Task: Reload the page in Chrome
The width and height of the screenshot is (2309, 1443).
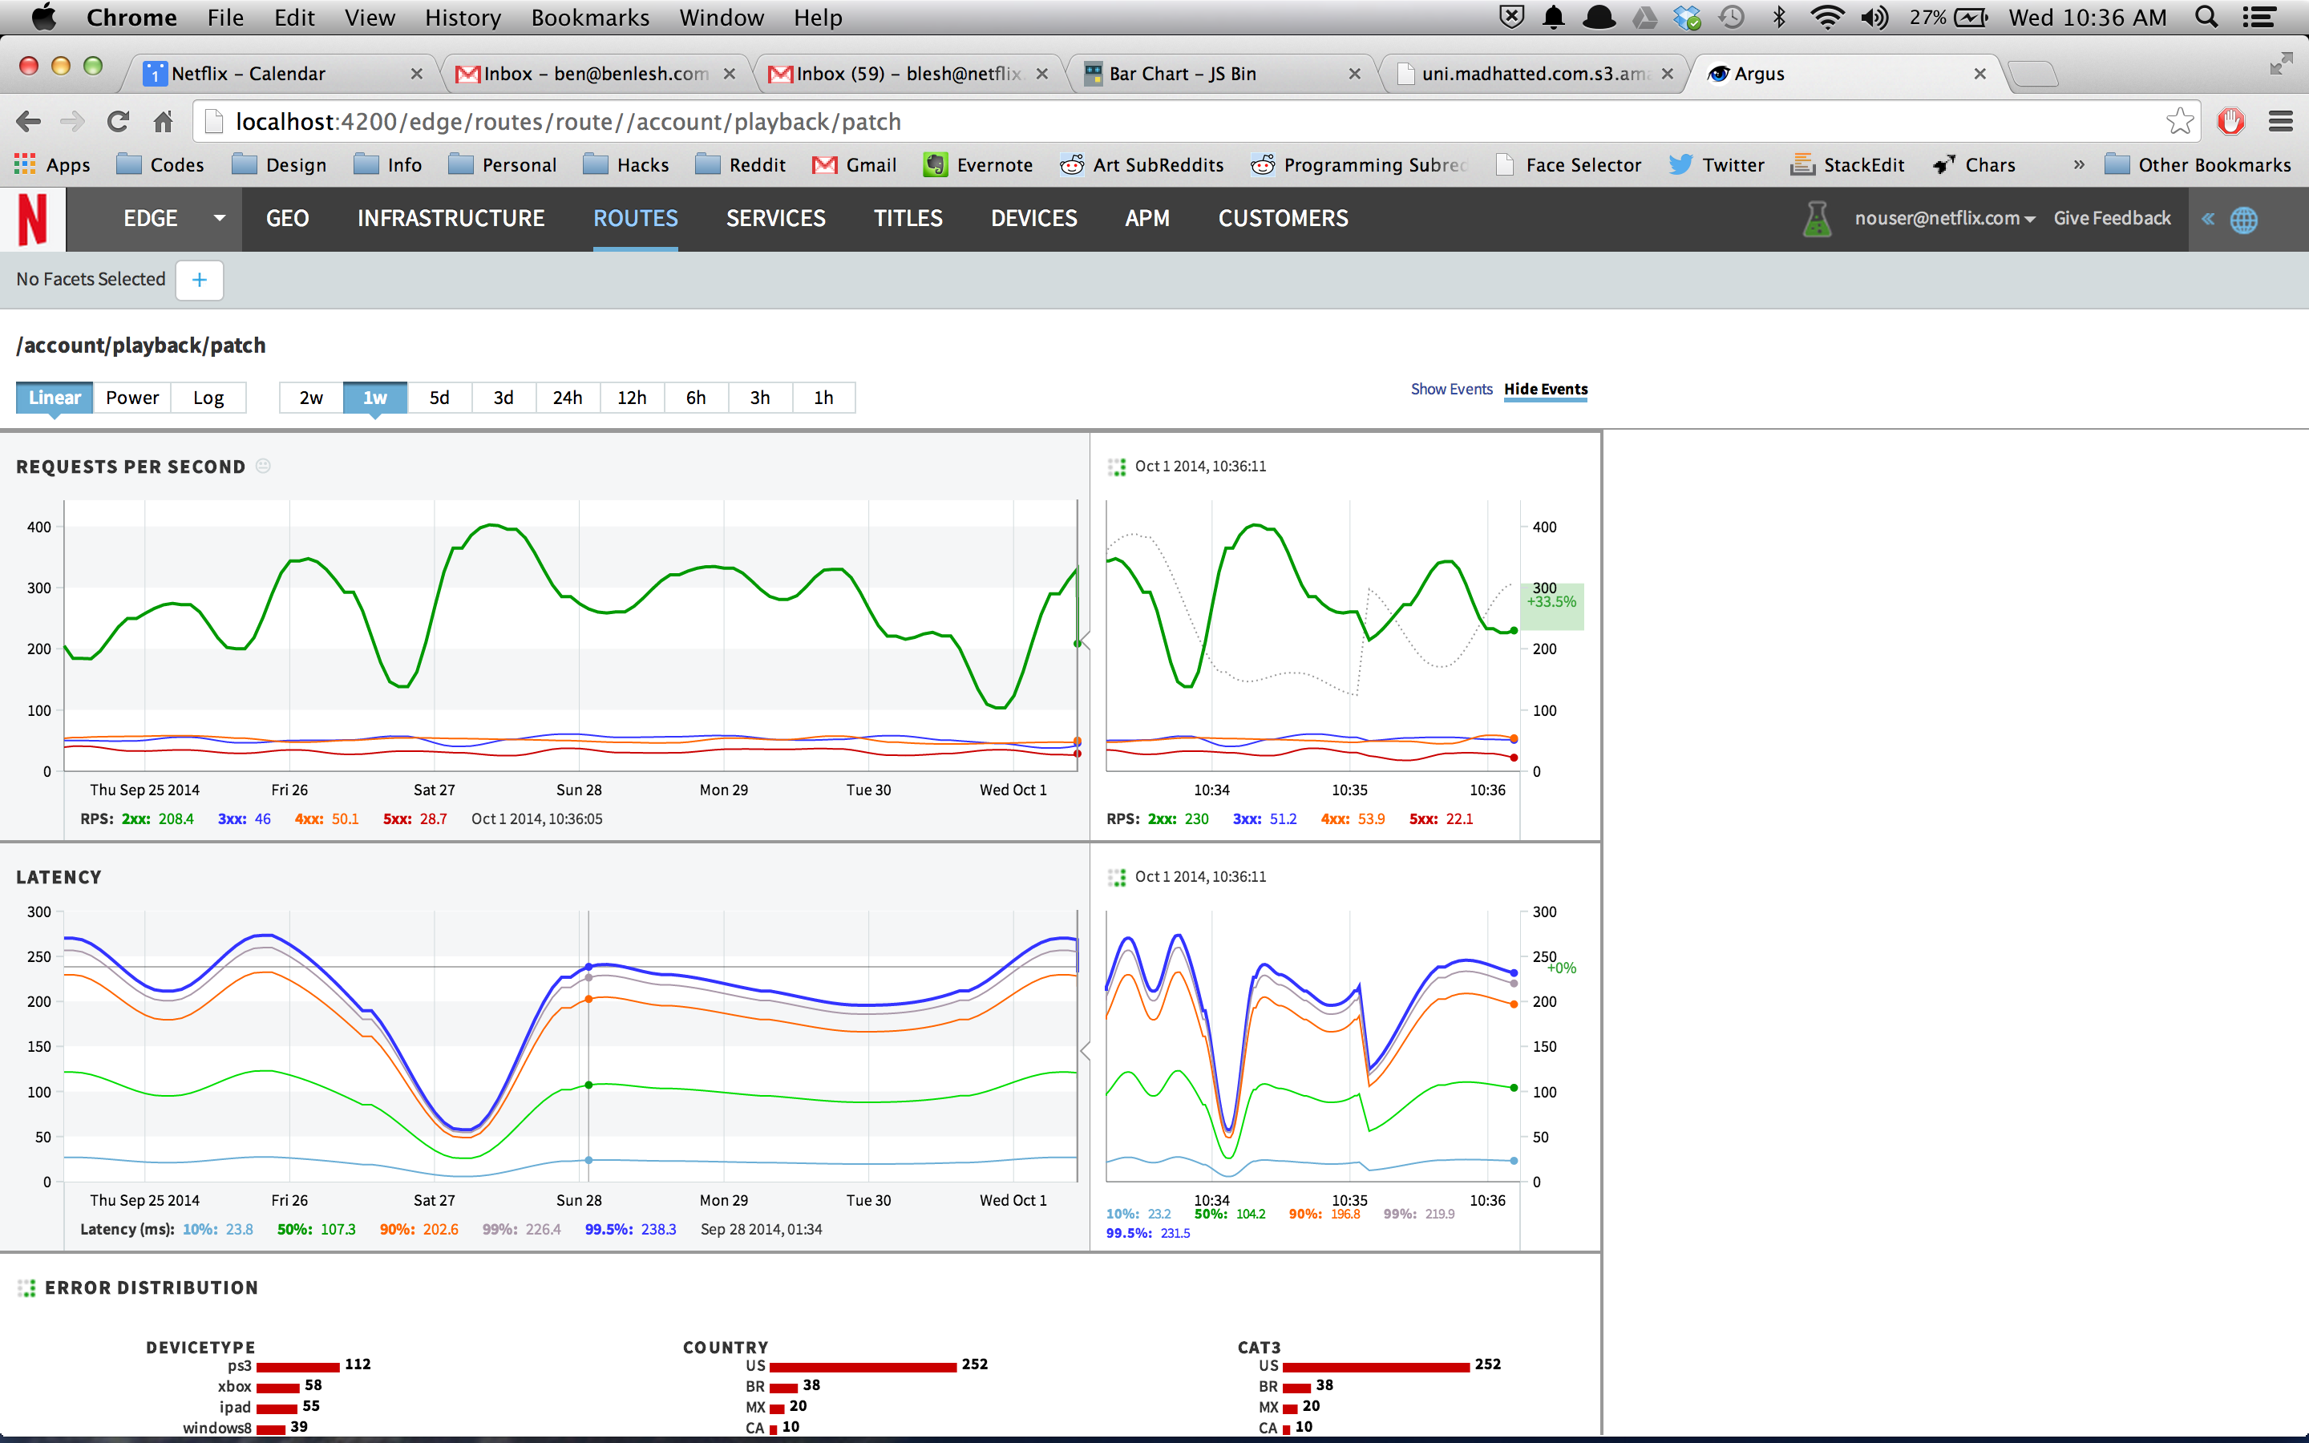Action: pos(117,122)
